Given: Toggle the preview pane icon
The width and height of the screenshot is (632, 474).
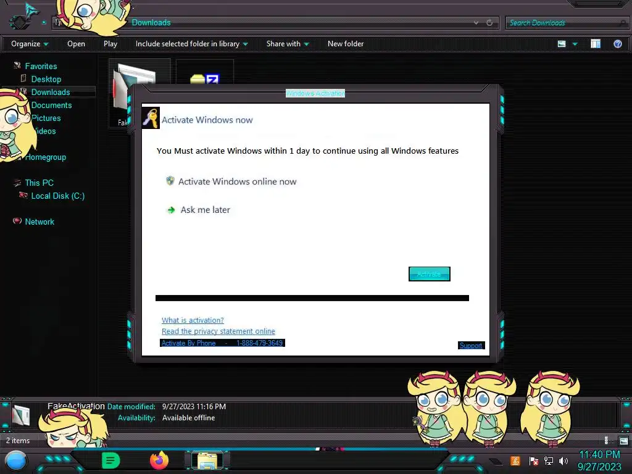Looking at the screenshot, I should tap(596, 44).
